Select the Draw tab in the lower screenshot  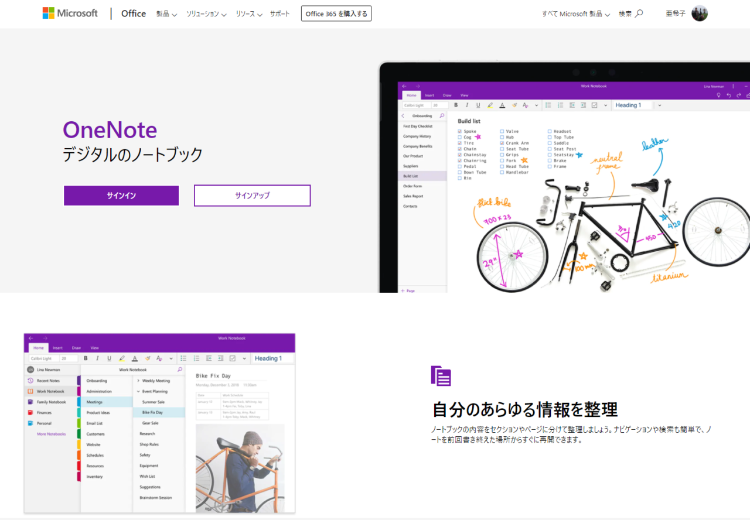pyautogui.click(x=76, y=348)
